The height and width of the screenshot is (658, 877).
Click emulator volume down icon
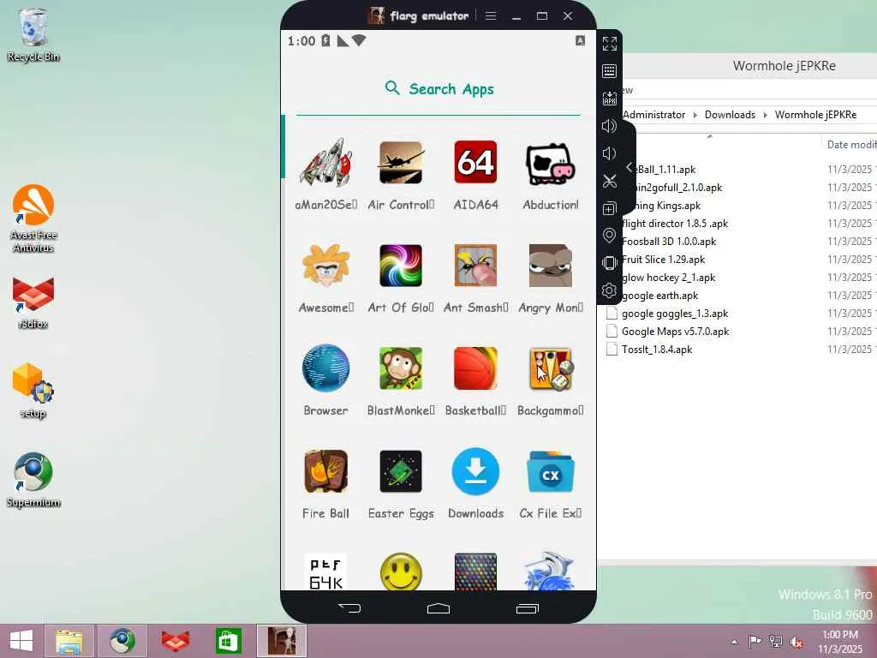(610, 153)
